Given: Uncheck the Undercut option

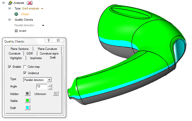Looking at the screenshot, I should [x=25, y=73].
